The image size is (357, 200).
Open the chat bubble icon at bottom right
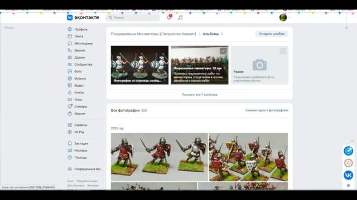[348, 186]
